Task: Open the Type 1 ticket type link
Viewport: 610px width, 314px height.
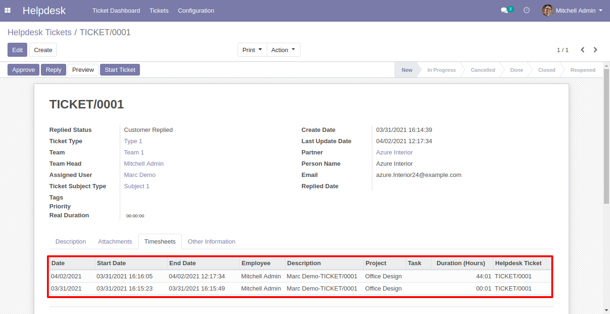Action: (133, 141)
